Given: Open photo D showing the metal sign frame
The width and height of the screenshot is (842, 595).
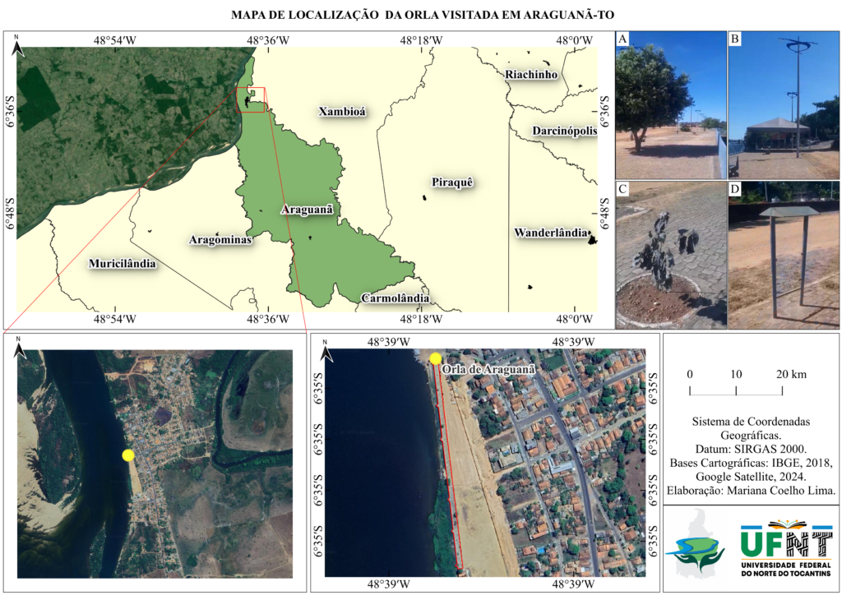Looking at the screenshot, I should (783, 255).
